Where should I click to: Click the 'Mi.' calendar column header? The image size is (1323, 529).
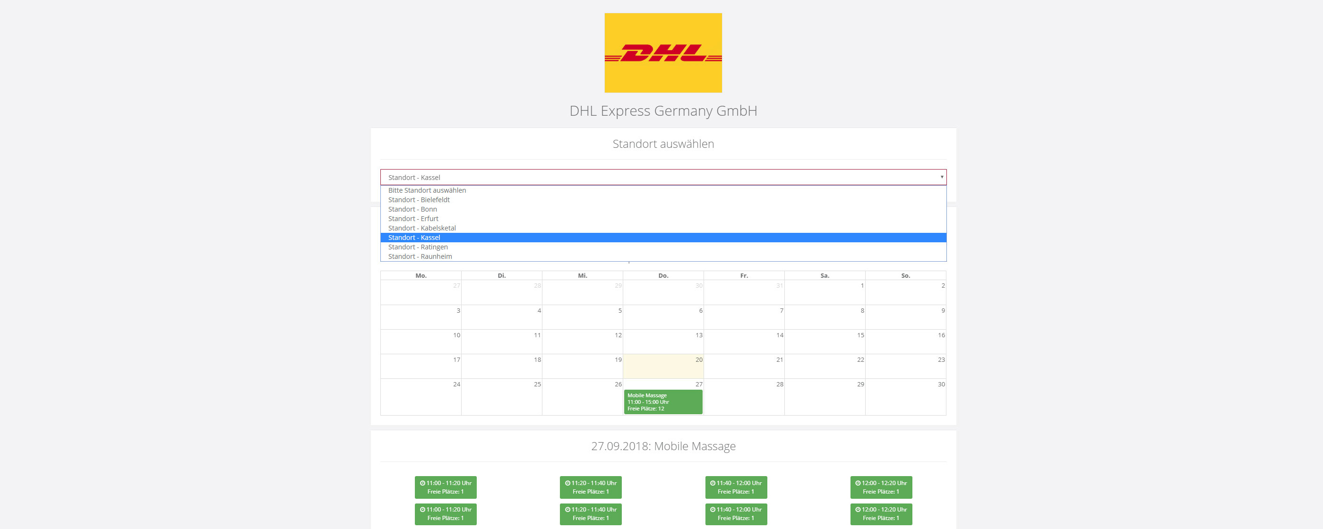(583, 276)
